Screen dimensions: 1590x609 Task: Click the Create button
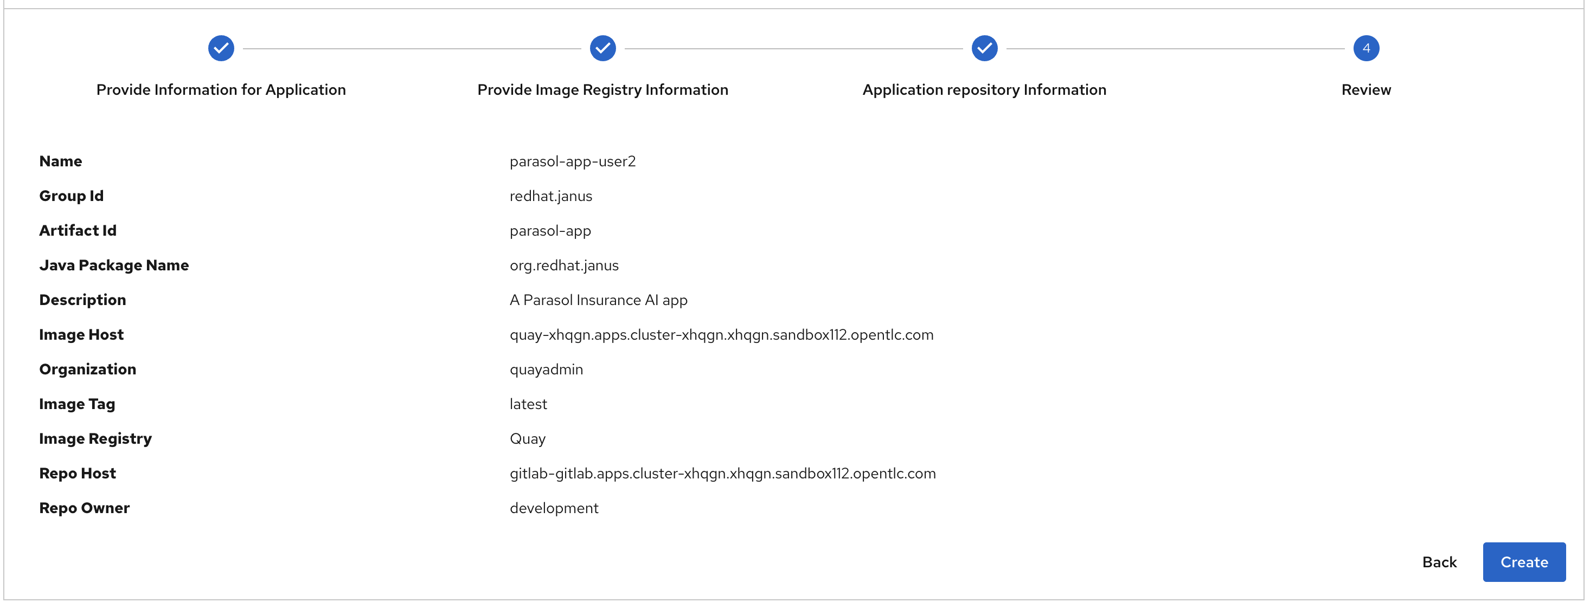tap(1524, 562)
